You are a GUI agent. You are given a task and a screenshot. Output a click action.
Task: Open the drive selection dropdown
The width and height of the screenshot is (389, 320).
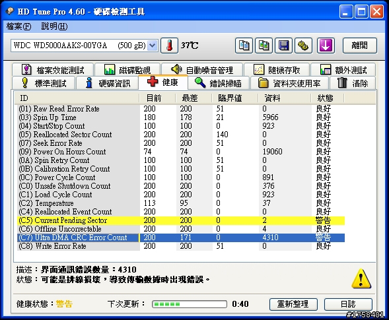click(152, 46)
